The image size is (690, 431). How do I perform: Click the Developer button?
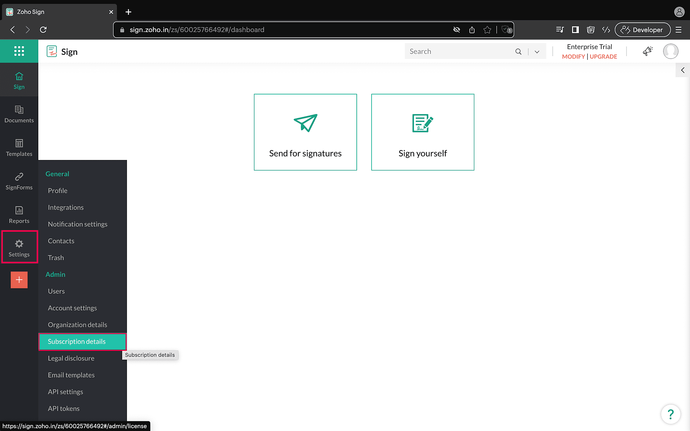[x=642, y=30]
